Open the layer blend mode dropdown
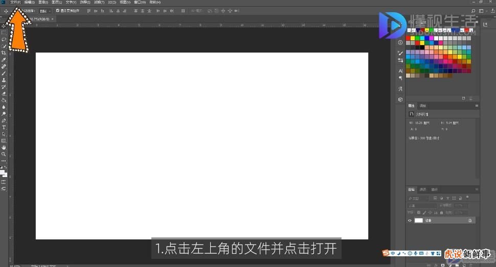 [x=422, y=206]
